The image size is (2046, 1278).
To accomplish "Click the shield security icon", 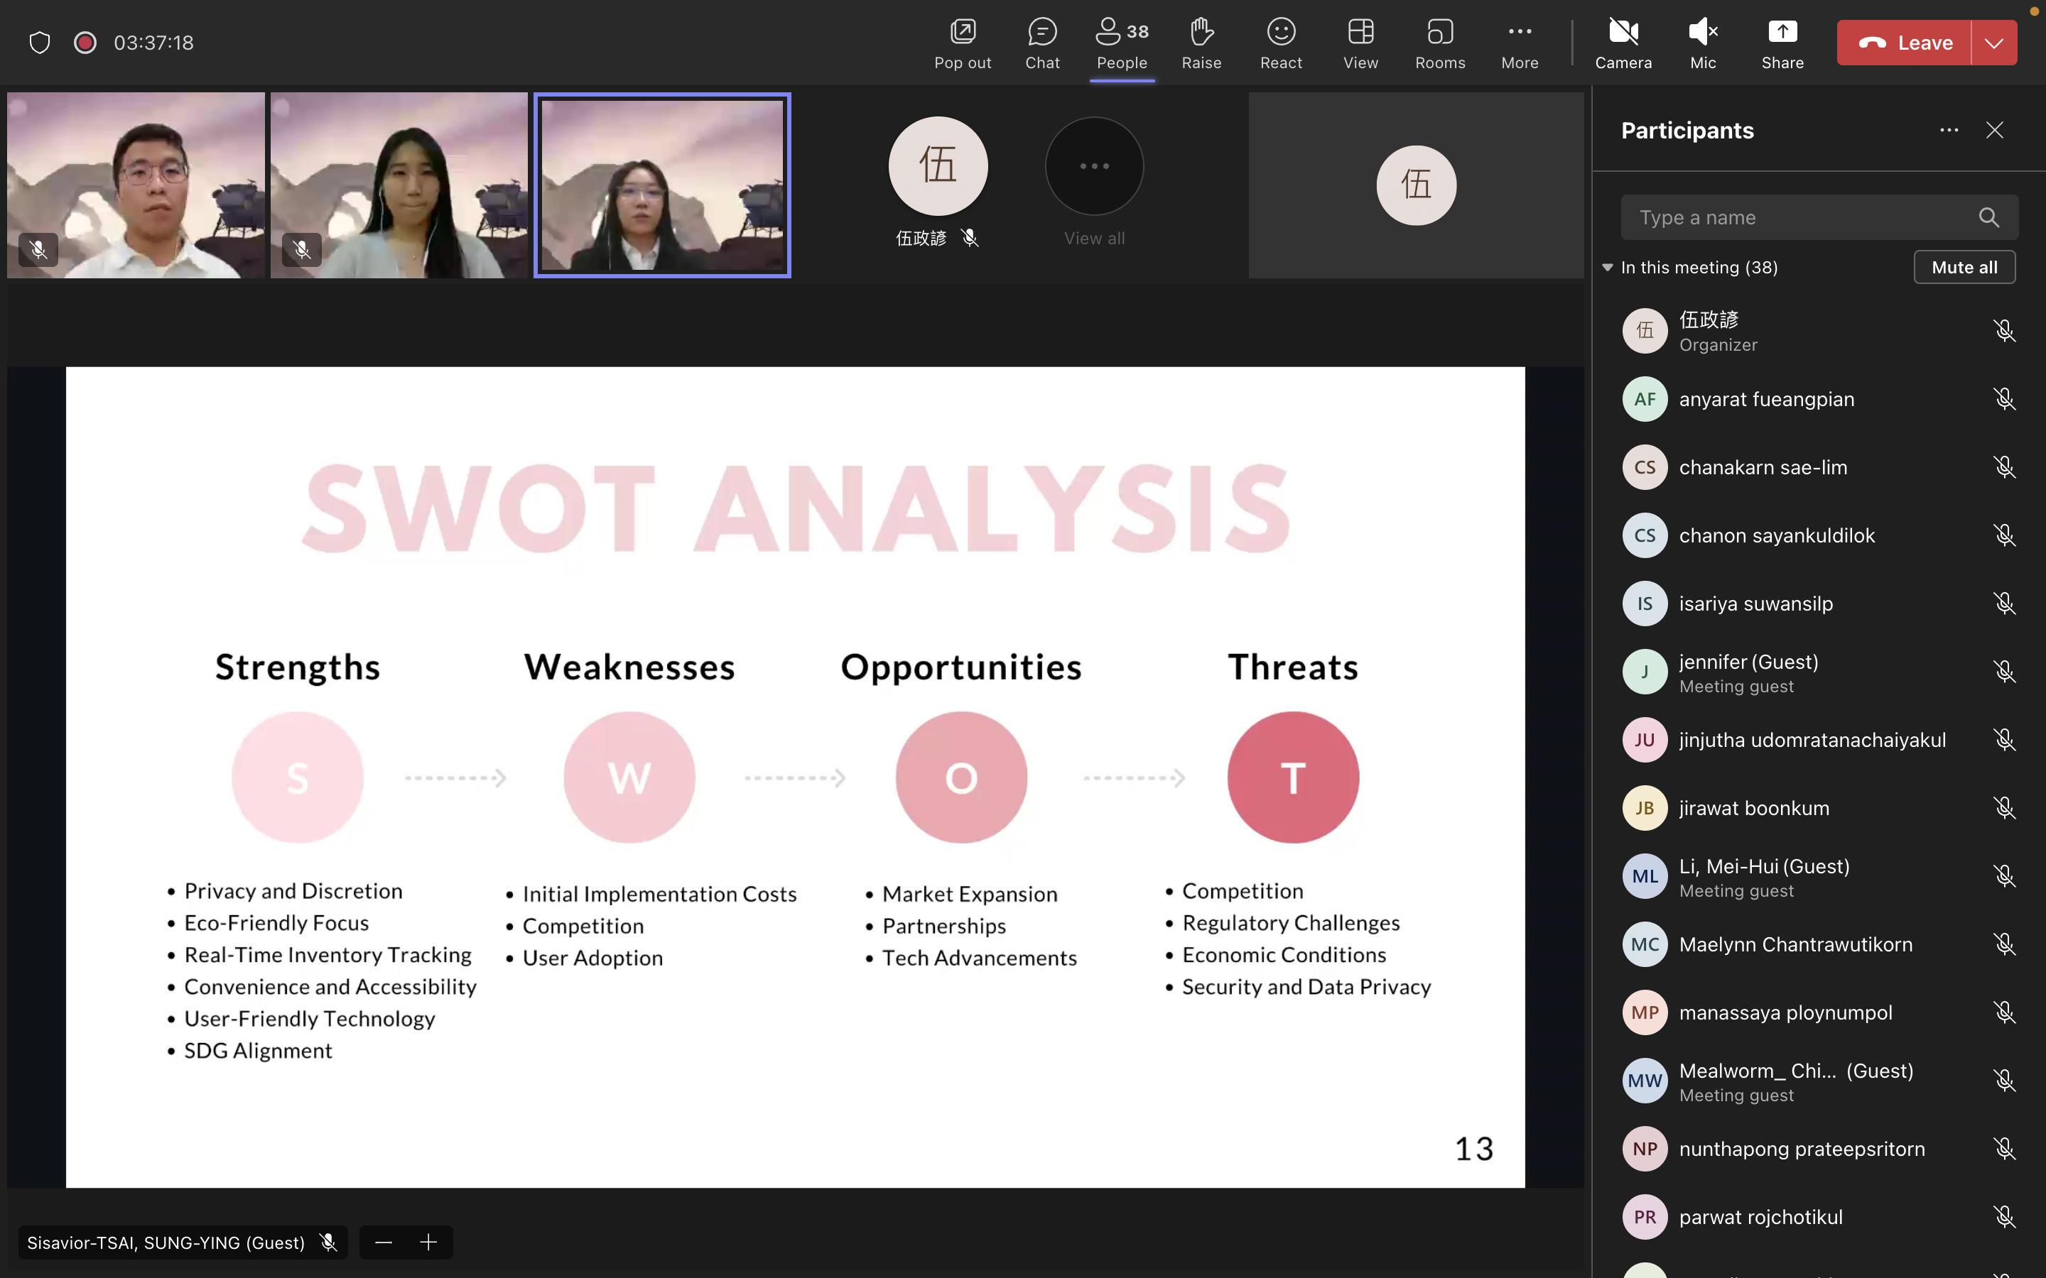I will pyautogui.click(x=40, y=43).
